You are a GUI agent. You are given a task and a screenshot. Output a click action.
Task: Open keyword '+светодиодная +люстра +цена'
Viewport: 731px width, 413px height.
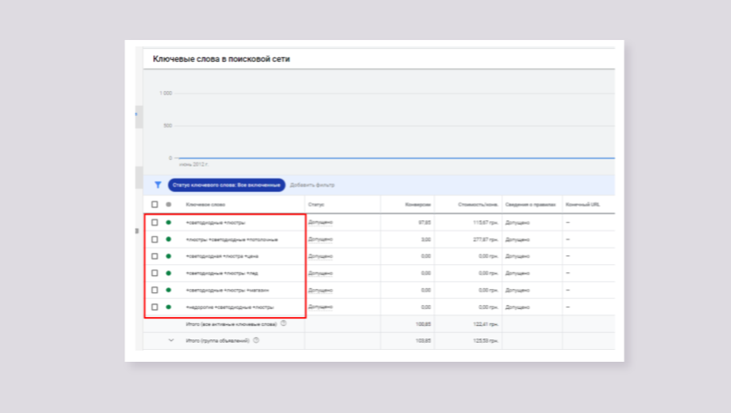[x=222, y=256]
